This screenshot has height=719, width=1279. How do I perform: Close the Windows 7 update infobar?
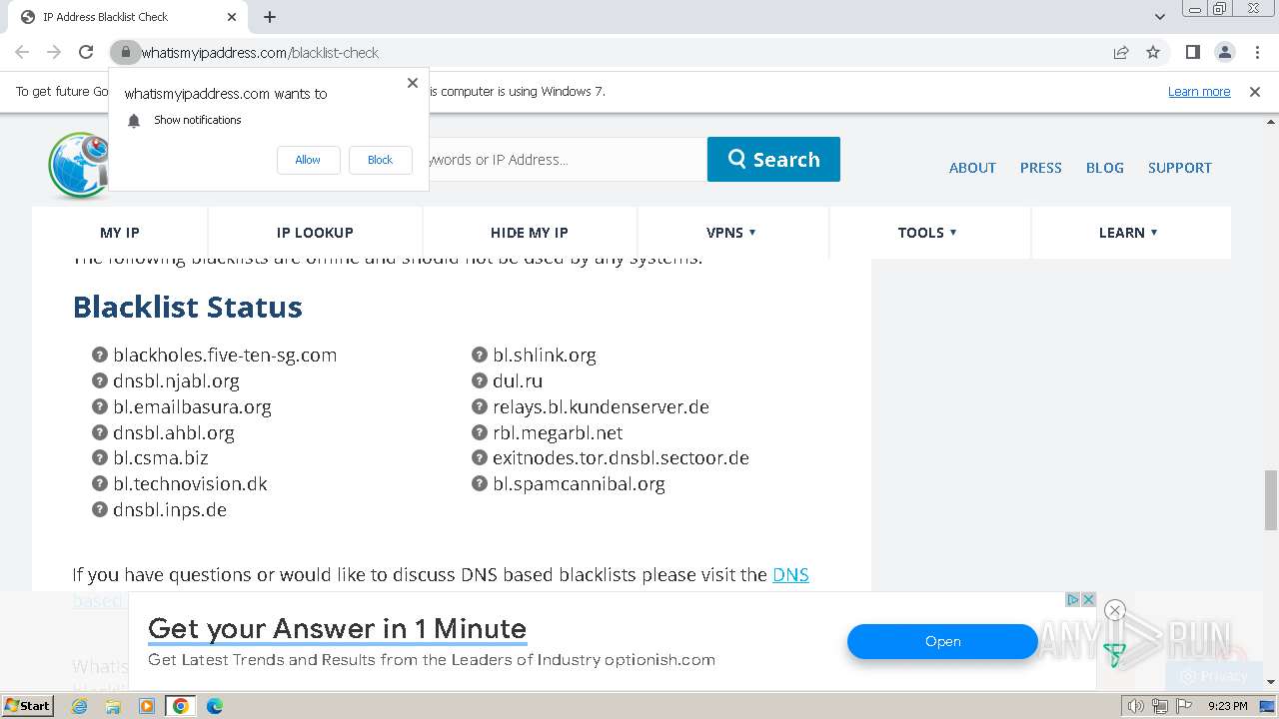pos(1255,91)
